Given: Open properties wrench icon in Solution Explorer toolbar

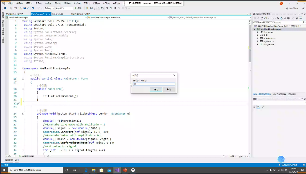Looking at the screenshot, I should (x=297, y=18).
